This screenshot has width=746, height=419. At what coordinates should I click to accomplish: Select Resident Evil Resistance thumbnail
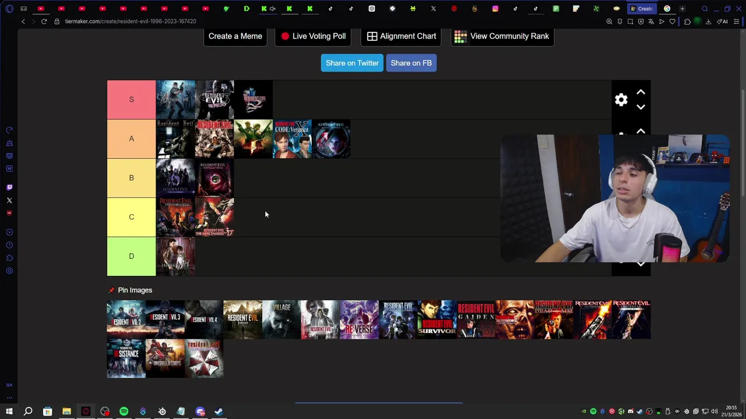126,358
